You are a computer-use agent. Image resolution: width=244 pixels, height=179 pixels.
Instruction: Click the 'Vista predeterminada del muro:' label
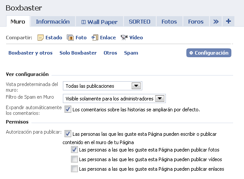coord(32,87)
